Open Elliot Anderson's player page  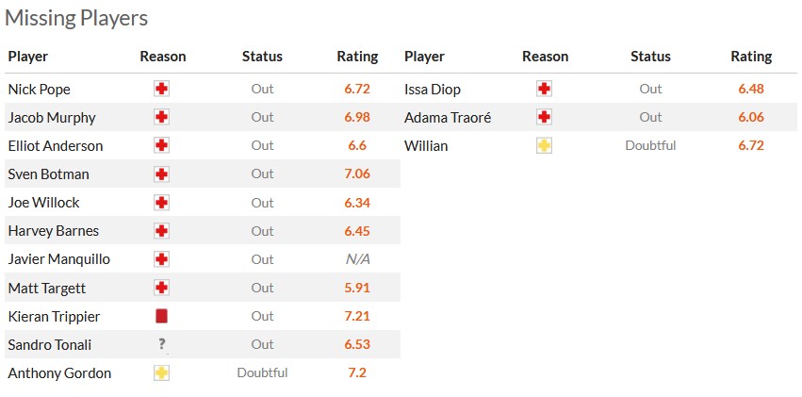[56, 146]
